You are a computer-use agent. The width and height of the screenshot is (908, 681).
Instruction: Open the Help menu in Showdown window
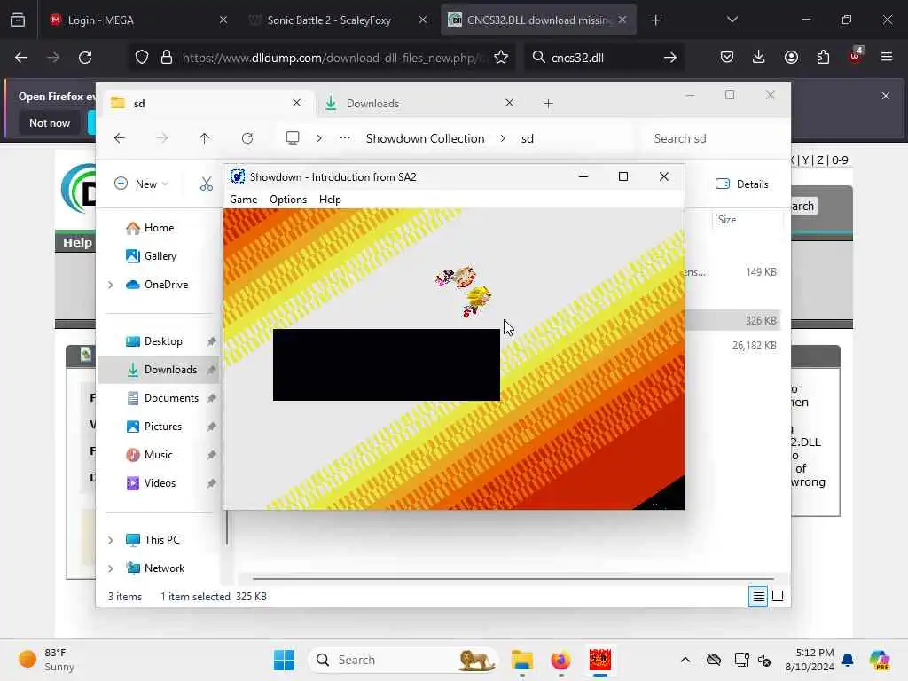pyautogui.click(x=330, y=200)
